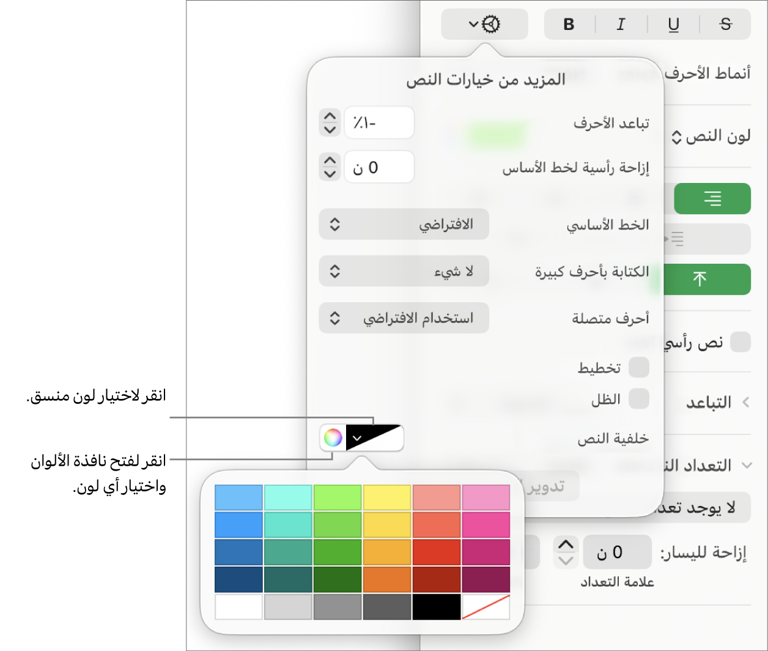
Task: Increase the bullet indent with the up stepper
Action: [567, 544]
